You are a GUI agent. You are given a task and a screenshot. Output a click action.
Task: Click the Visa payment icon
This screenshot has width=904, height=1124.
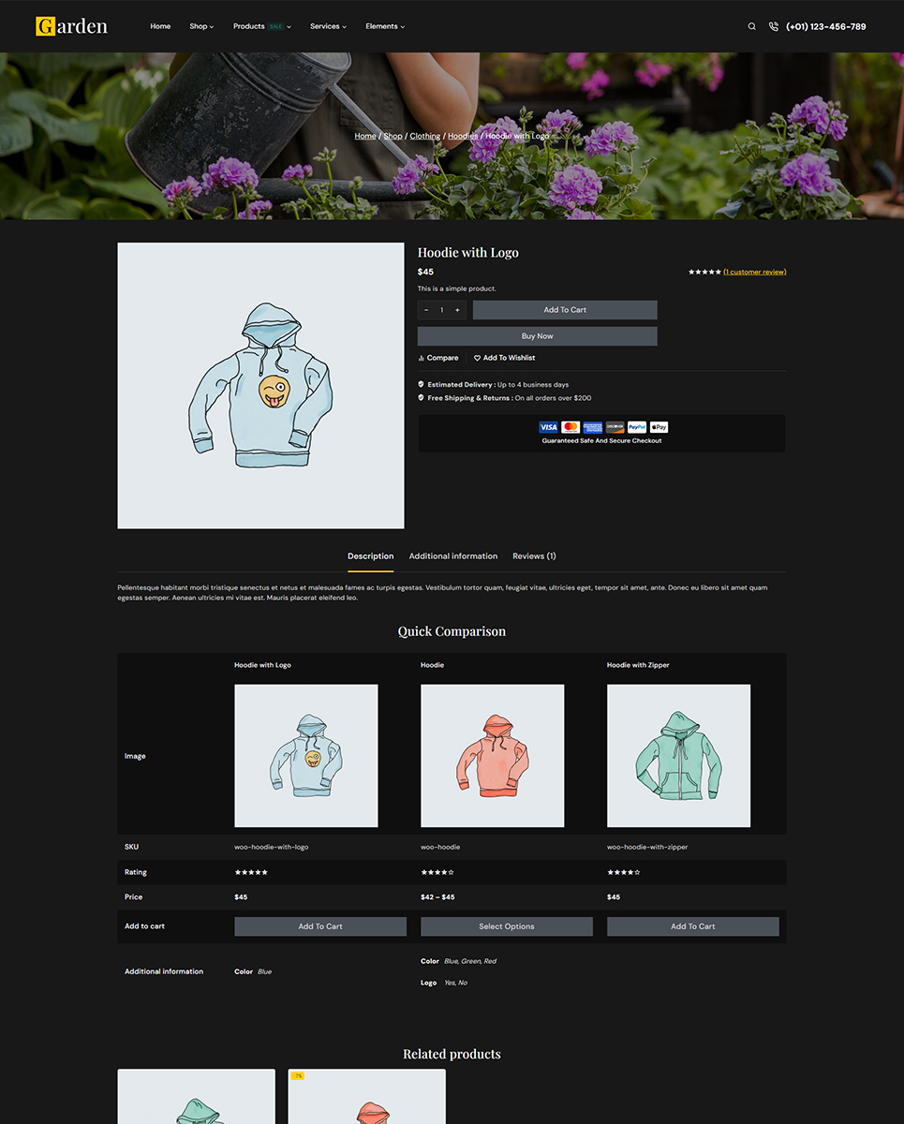point(549,427)
